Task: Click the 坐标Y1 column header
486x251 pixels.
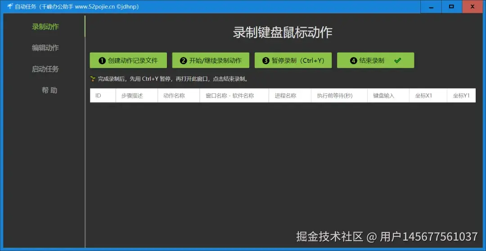Action: pyautogui.click(x=461, y=96)
